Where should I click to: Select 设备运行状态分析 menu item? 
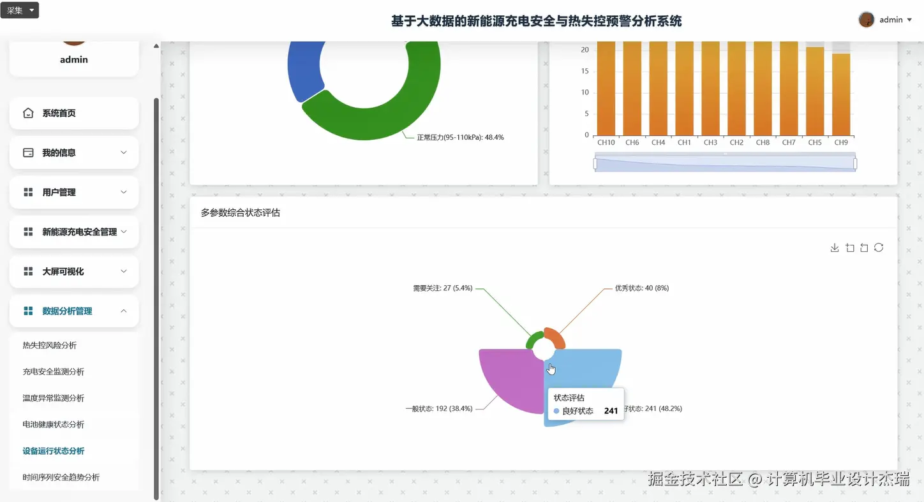(x=54, y=451)
